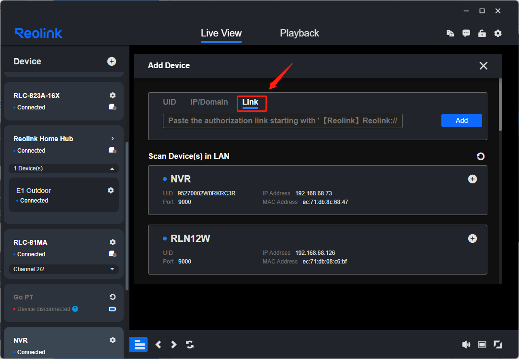
Task: Refresh the Scan Device(s) in LAN list
Action: 481,156
